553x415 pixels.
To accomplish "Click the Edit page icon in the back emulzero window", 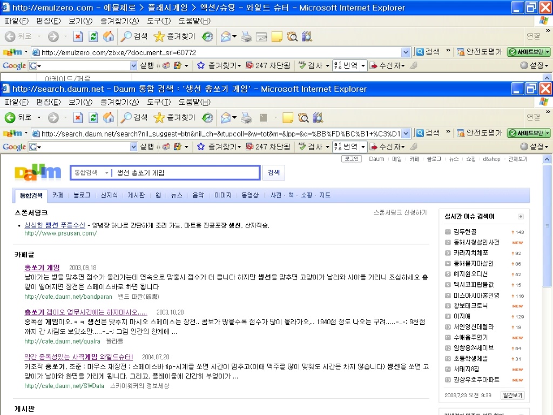I will (x=261, y=36).
